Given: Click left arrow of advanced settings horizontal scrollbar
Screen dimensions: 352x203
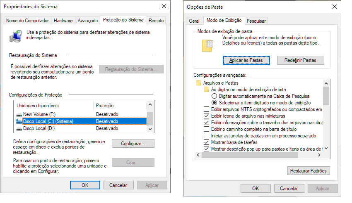Looking at the screenshot, I should 198,155.
